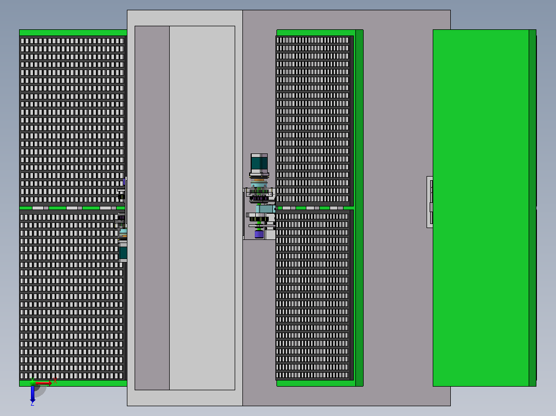Select the orange ring under the central motor
556x416 pixels.
(x=259, y=181)
